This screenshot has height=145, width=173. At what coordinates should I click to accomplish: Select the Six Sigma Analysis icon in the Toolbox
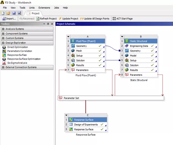click(x=4, y=63)
